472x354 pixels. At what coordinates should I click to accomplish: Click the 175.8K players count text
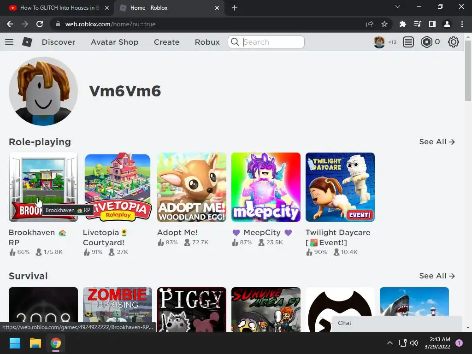coord(53,252)
